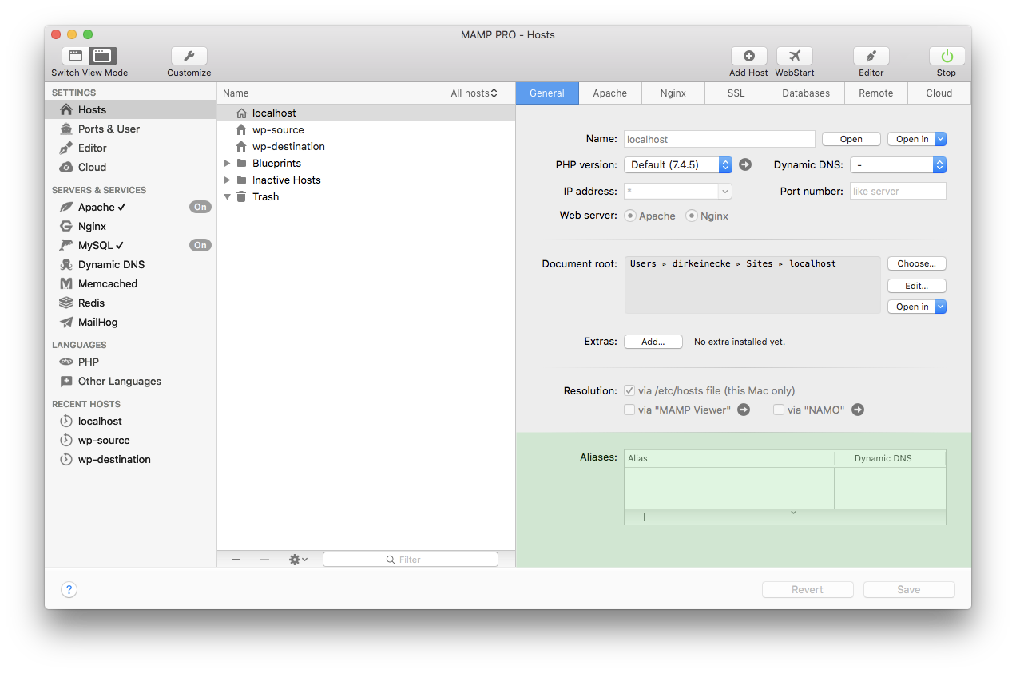Expand Inactive Hosts folder
The width and height of the screenshot is (1016, 673).
pos(228,180)
